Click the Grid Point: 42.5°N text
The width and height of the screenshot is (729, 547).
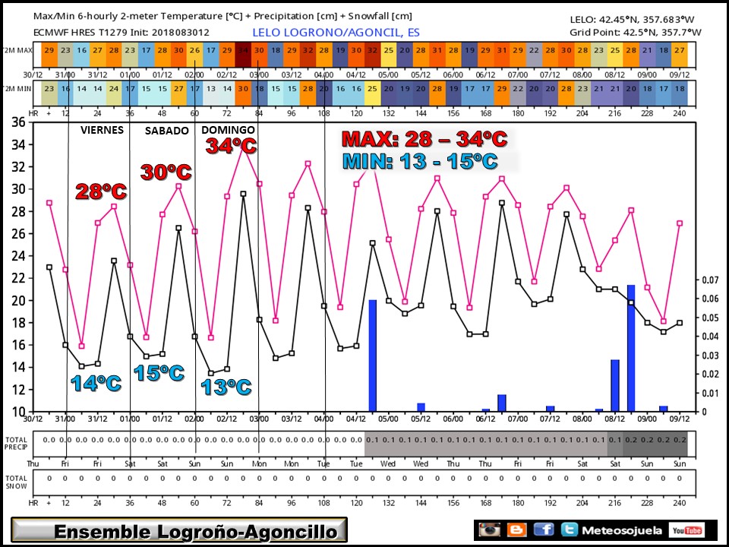pyautogui.click(x=636, y=32)
